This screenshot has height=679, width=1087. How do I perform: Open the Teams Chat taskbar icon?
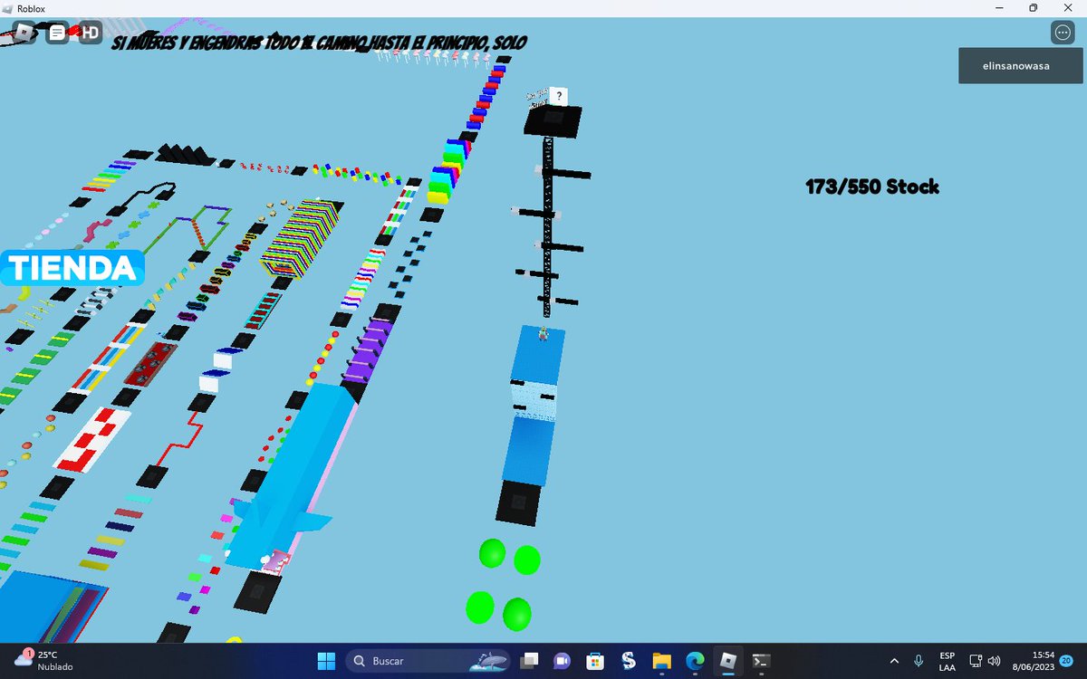click(563, 661)
